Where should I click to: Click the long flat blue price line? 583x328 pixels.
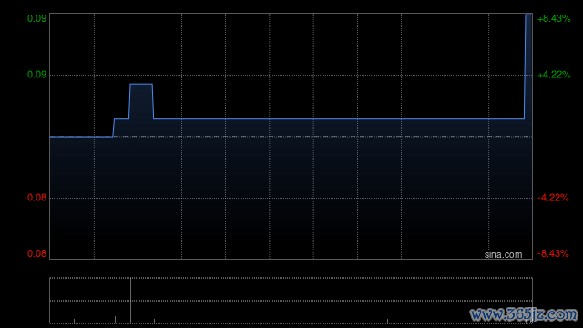pos(339,119)
